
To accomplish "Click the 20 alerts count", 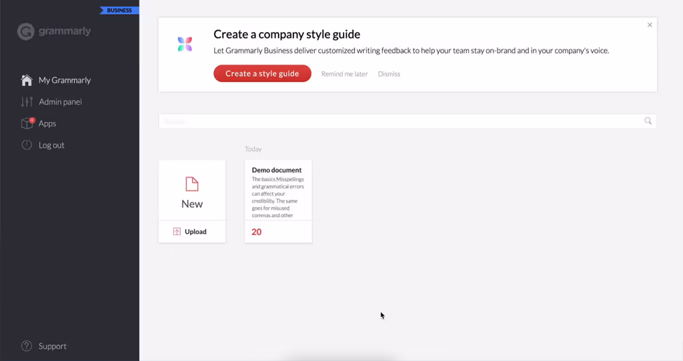I will pos(257,232).
